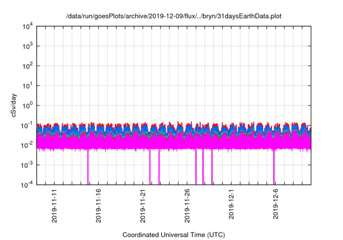The image size is (343, 240).
Task: Click the 10^-3 y-axis tick label
Action: click(x=27, y=165)
